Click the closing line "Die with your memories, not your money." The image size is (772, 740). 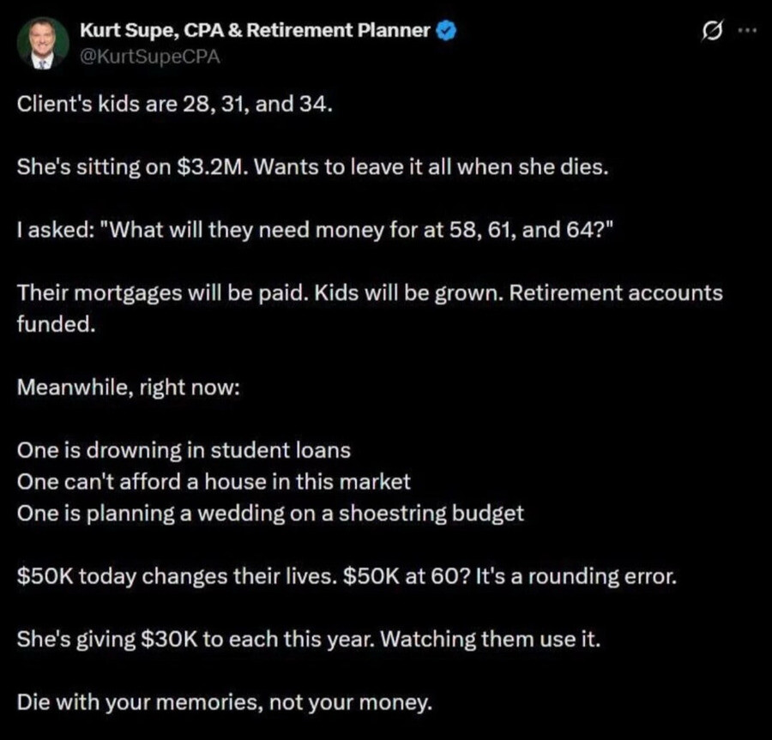coord(225,702)
